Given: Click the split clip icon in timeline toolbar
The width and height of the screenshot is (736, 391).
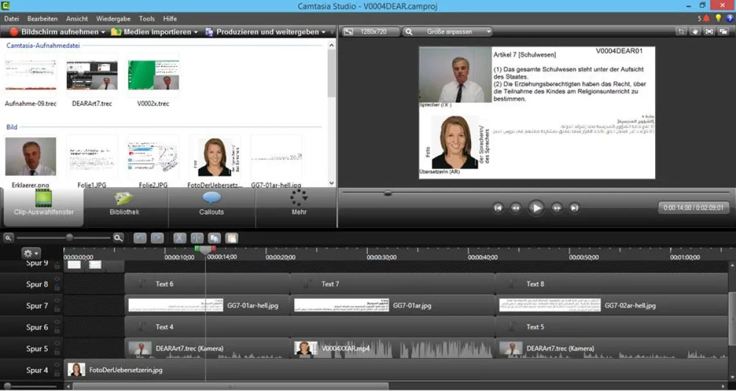Looking at the screenshot, I should click(x=196, y=238).
